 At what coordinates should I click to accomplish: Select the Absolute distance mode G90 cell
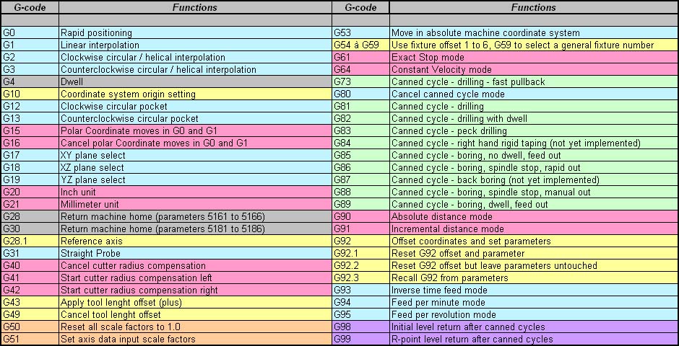(534, 216)
